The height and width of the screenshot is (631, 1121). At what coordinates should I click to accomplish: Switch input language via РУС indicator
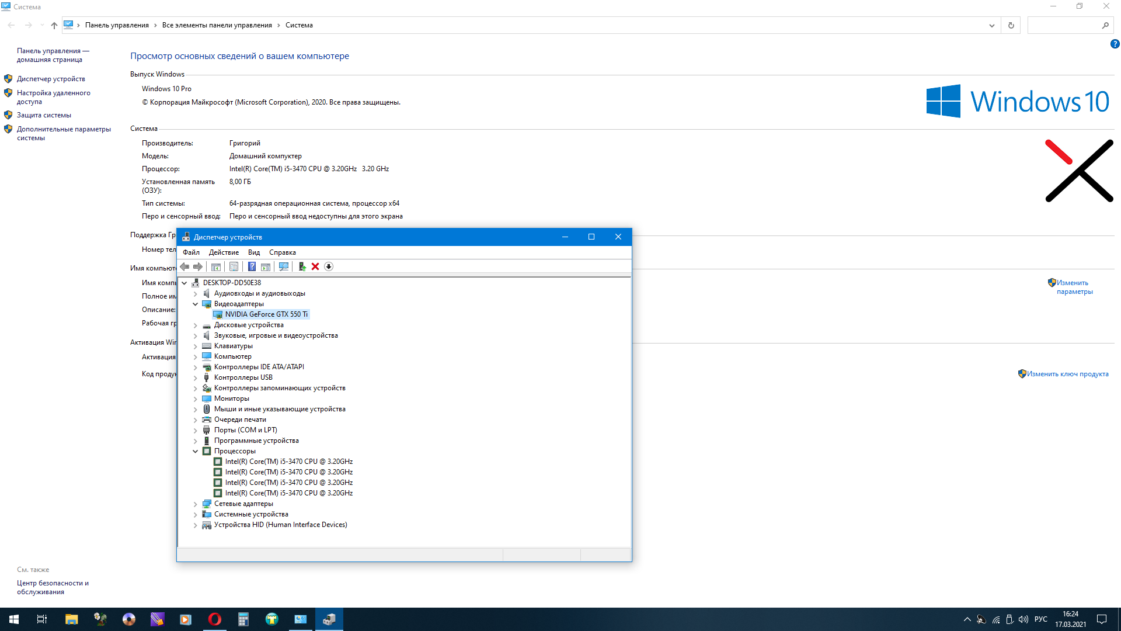coord(1040,619)
